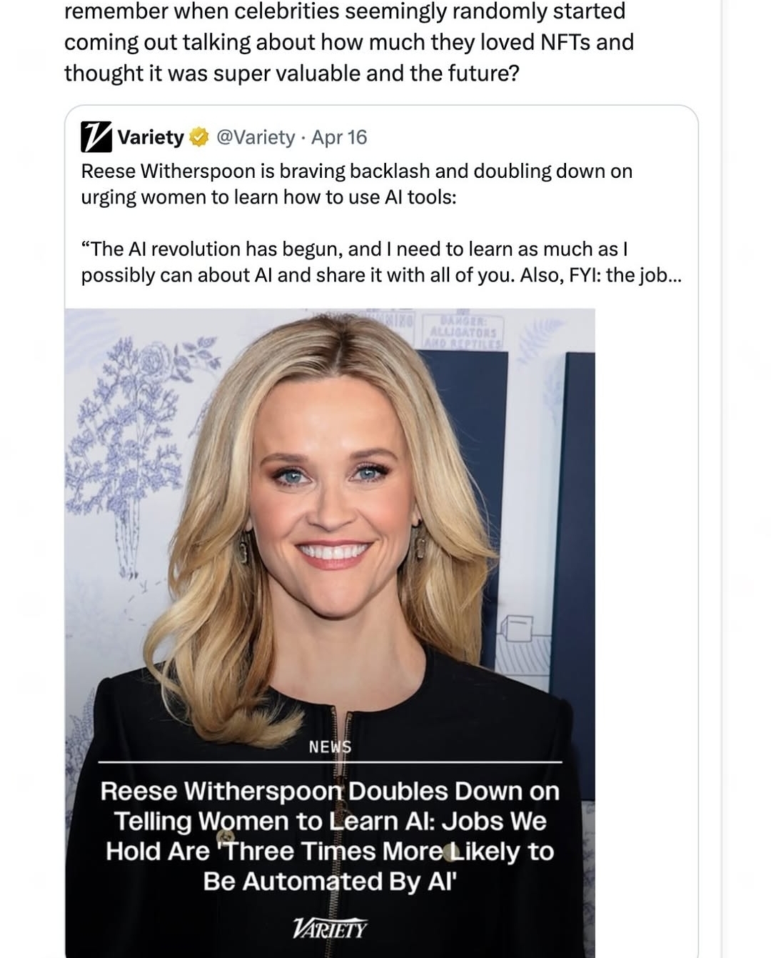
Task: Click the headline overlay on the image
Action: click(x=330, y=836)
